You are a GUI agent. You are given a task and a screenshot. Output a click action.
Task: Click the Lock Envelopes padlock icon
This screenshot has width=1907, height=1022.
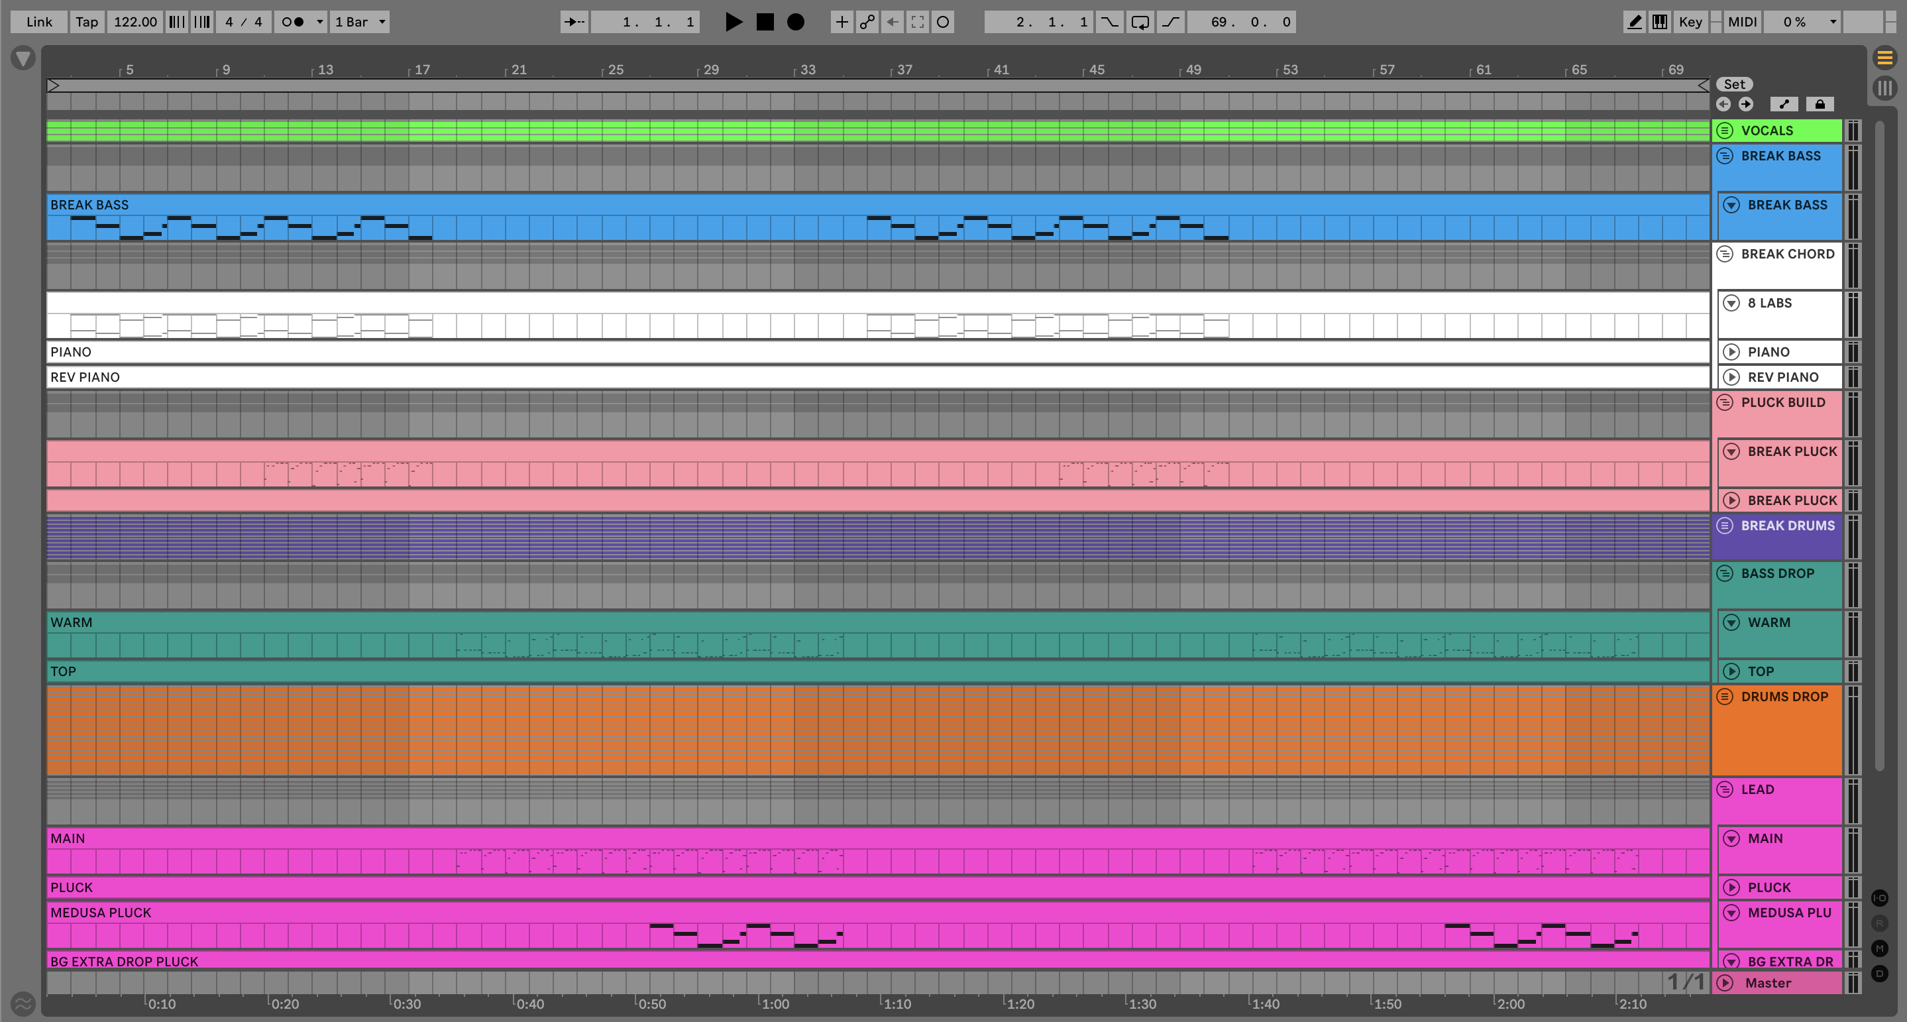1819,105
